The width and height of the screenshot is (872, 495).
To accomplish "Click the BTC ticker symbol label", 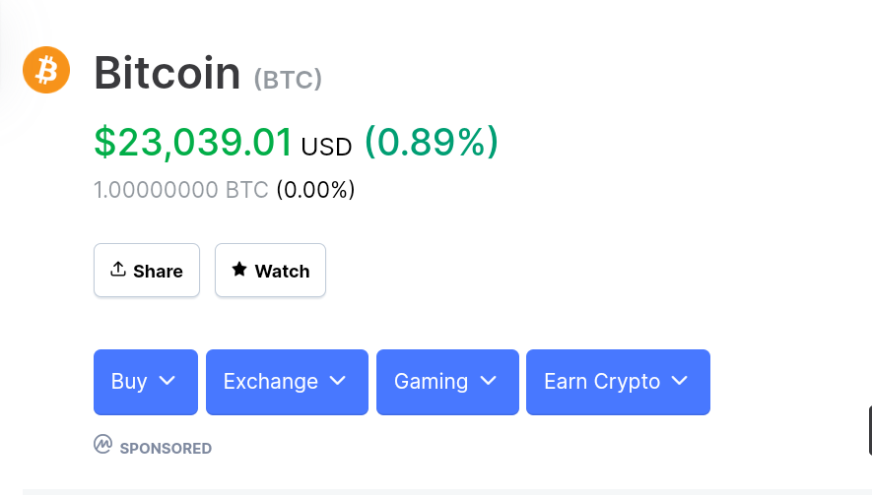I will tap(288, 79).
